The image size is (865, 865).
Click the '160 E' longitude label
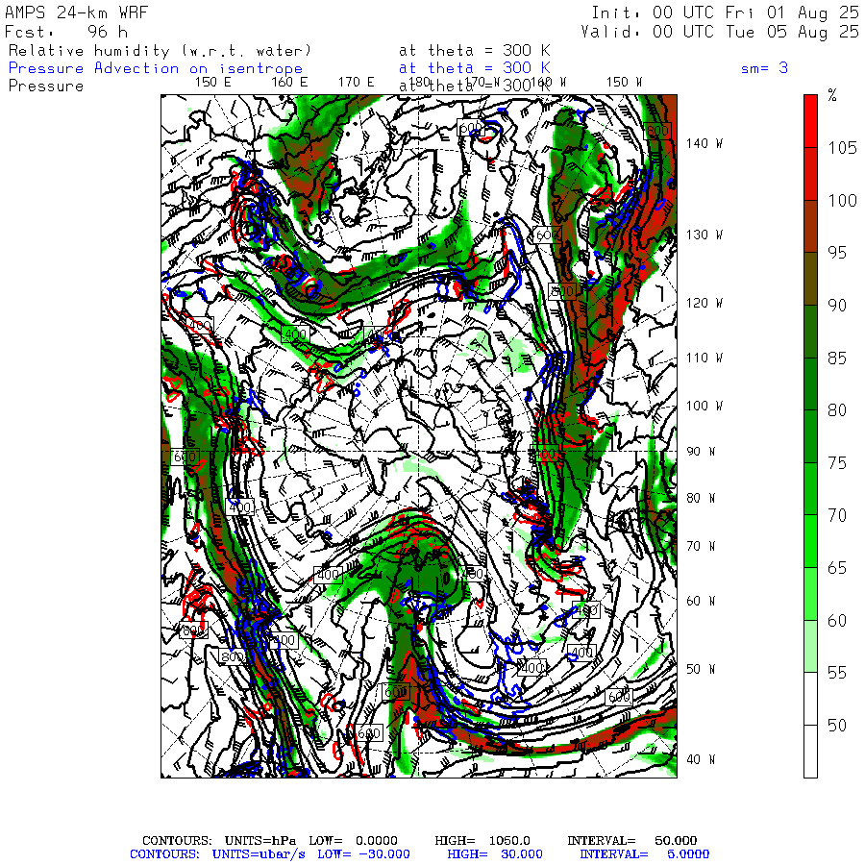[x=289, y=83]
